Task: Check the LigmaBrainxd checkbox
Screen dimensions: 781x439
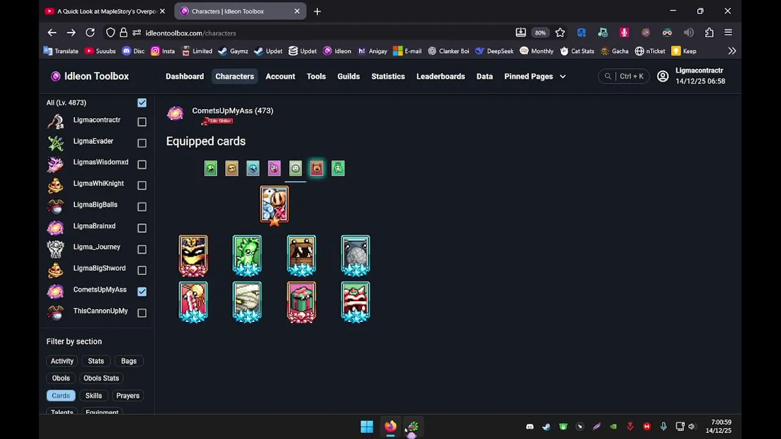Action: tap(142, 228)
